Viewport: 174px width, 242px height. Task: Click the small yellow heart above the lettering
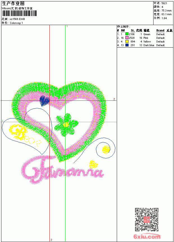[x=93, y=164]
